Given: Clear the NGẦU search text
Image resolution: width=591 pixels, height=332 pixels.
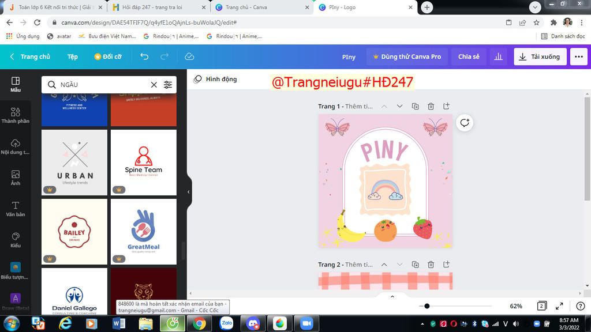Looking at the screenshot, I should [x=154, y=85].
